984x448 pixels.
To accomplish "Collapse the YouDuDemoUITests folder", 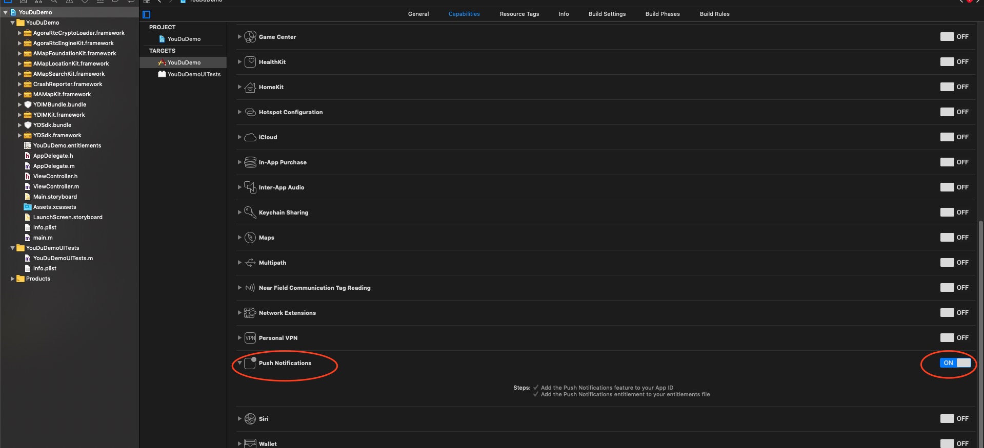I will (12, 248).
